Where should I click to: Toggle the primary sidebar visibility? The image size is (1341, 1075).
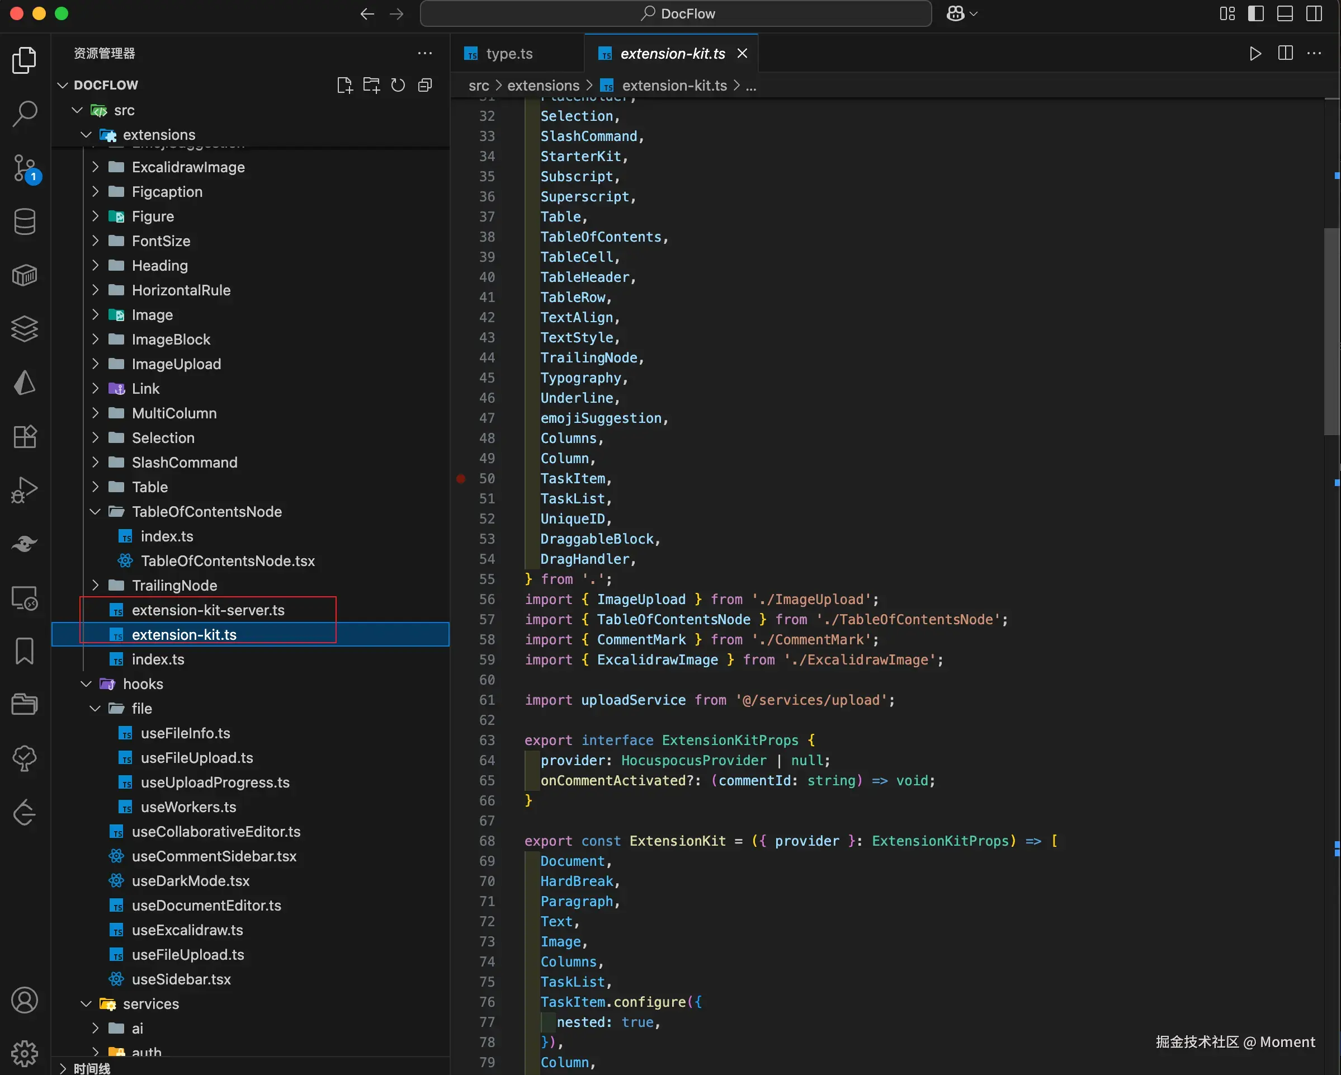[x=1256, y=13]
